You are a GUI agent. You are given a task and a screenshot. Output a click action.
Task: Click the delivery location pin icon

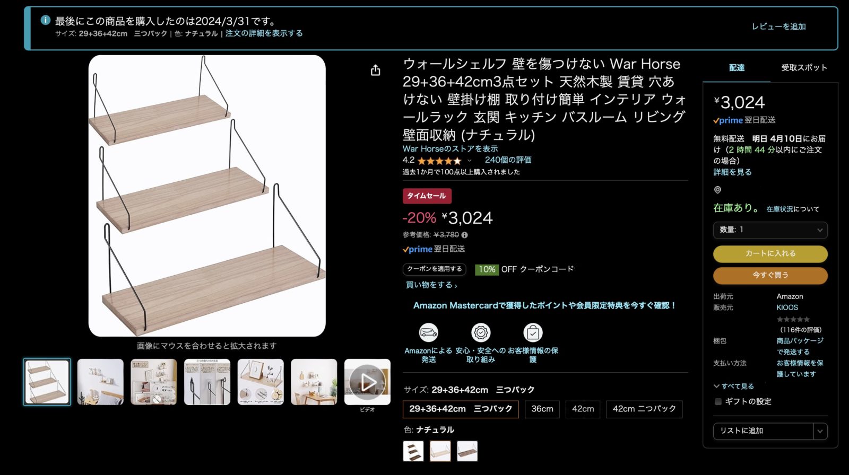pos(717,190)
